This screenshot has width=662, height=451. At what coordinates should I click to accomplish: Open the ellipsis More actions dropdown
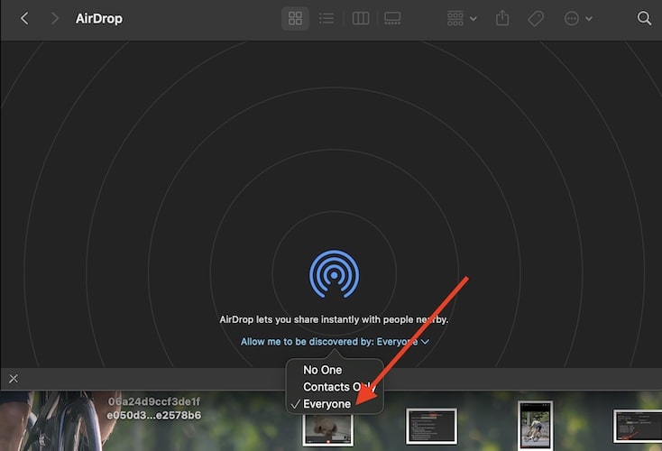pos(577,18)
